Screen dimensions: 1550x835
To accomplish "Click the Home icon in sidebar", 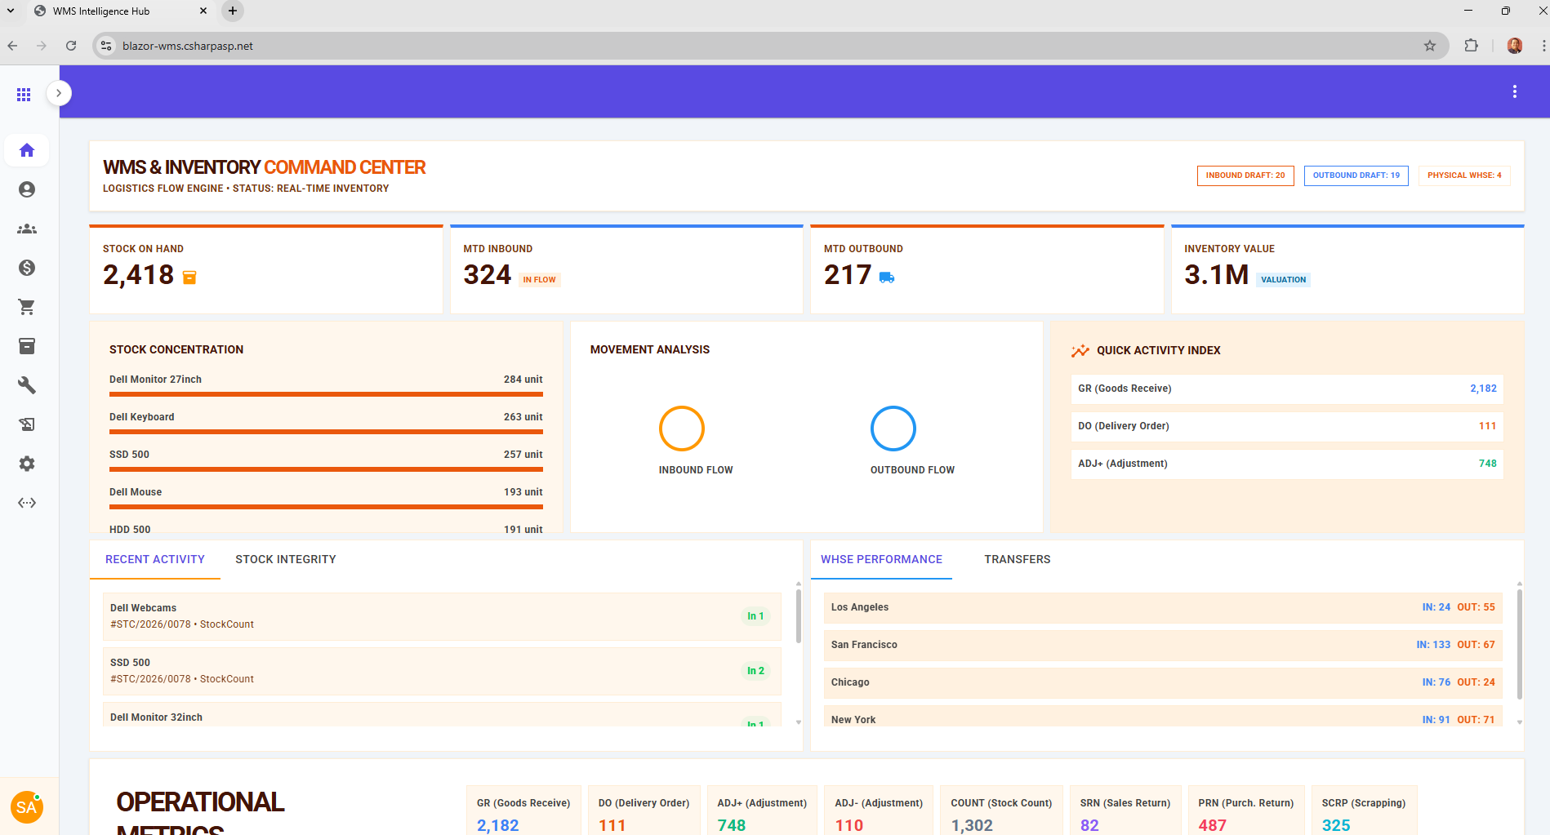I will [27, 150].
